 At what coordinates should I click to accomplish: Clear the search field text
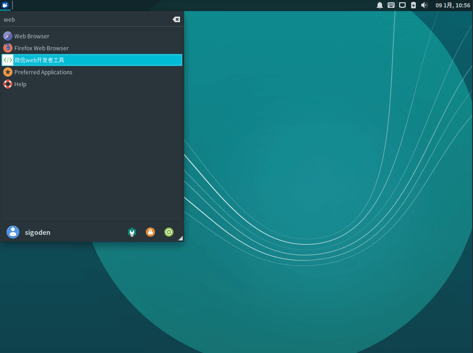(x=176, y=19)
